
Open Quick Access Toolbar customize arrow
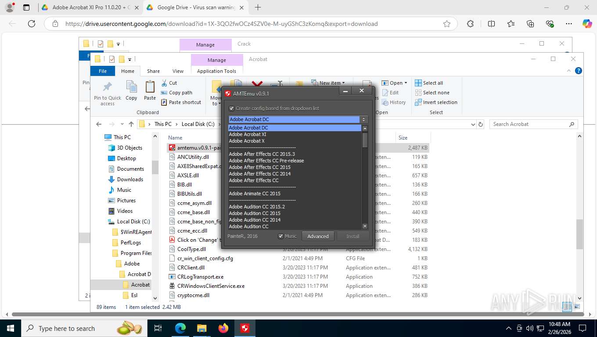pos(130,59)
